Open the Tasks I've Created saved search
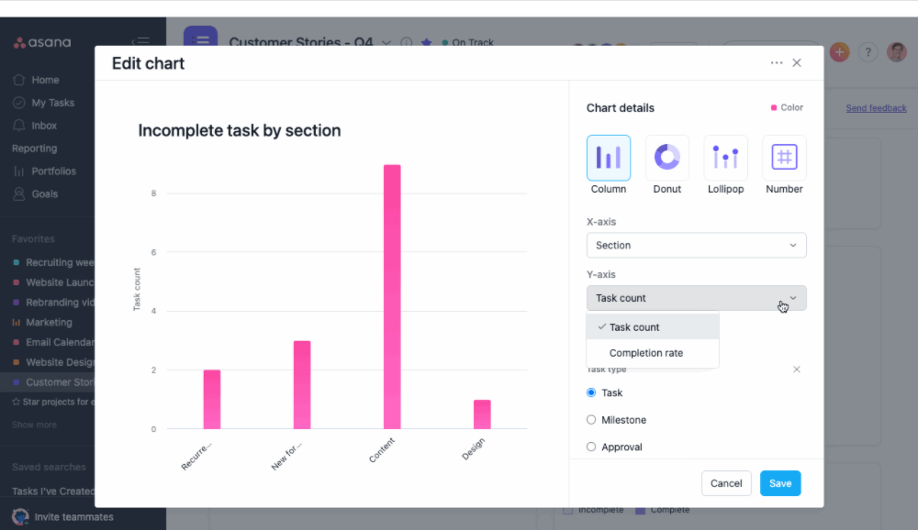The height and width of the screenshot is (530, 918). [52, 491]
